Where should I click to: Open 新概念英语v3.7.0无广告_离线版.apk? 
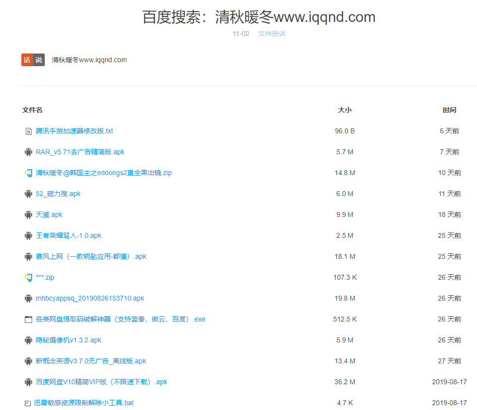click(x=91, y=361)
